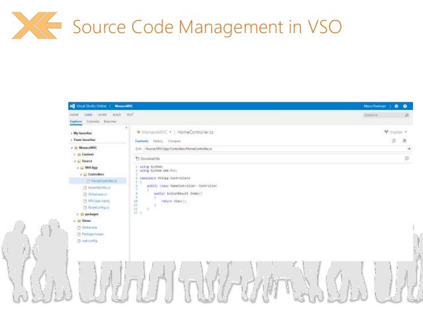Select the Contents tab

[x=142, y=141]
